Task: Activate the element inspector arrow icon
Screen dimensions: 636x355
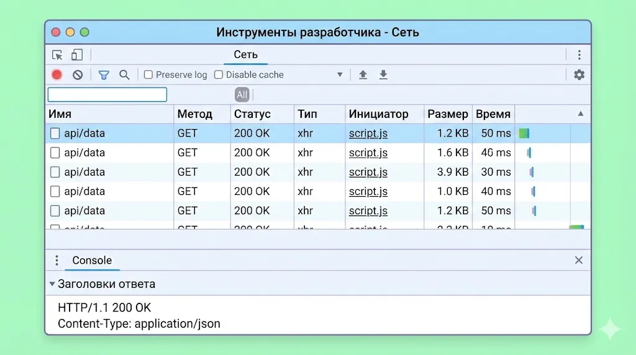Action: tap(57, 55)
